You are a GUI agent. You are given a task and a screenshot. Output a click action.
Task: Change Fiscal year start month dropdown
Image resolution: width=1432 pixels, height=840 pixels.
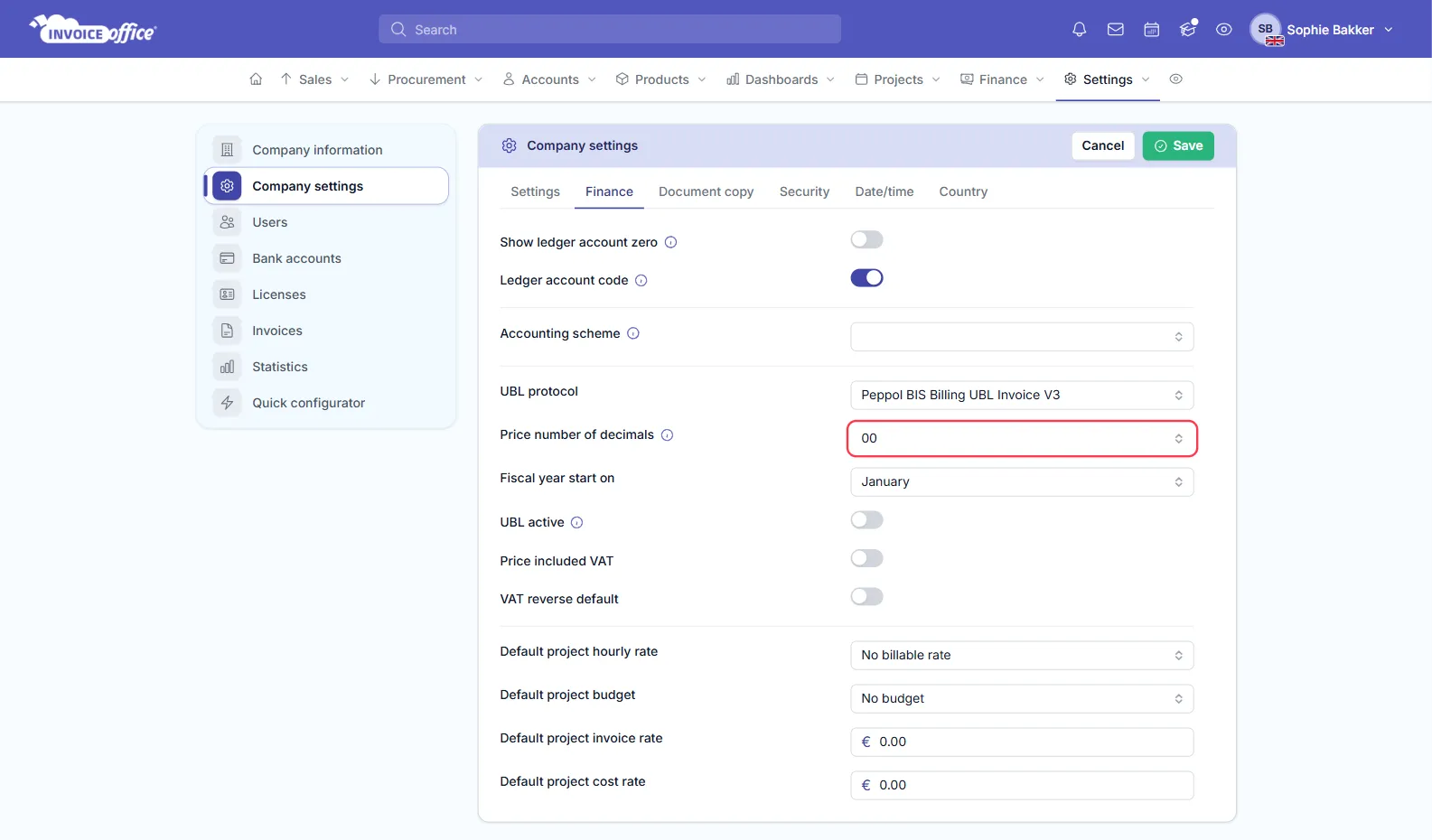click(1022, 481)
